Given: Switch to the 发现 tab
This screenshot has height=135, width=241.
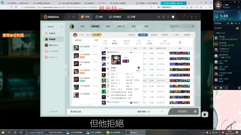Looking at the screenshot, I should (x=133, y=26).
